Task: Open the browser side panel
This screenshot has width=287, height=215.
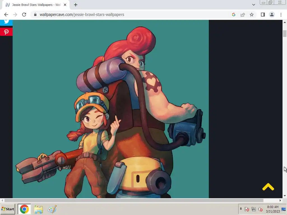Action: tap(263, 15)
